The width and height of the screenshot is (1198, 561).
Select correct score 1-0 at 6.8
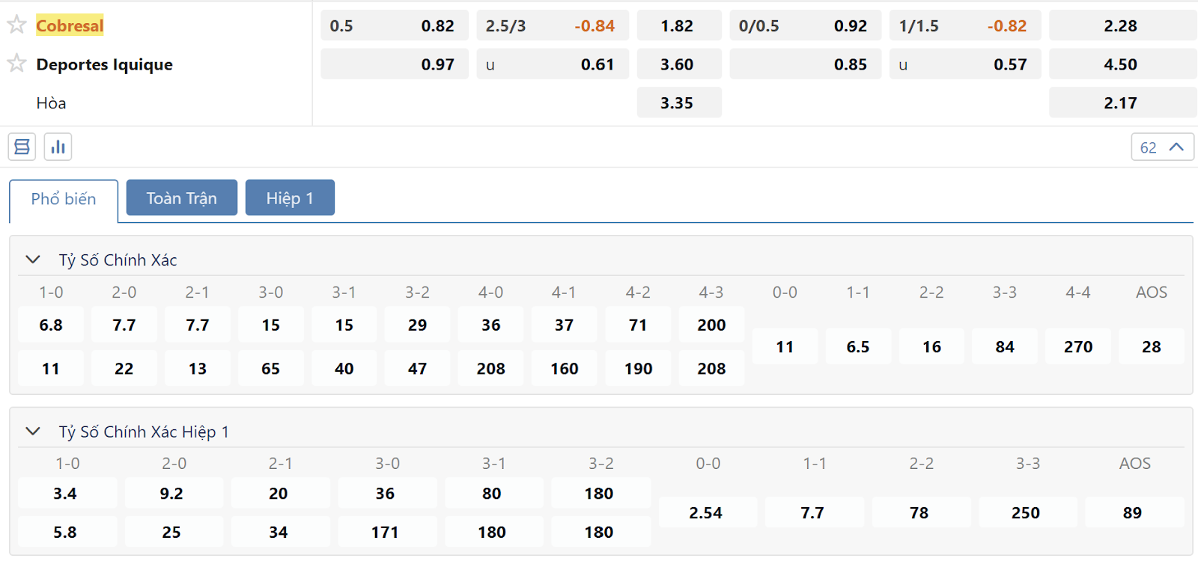point(51,325)
